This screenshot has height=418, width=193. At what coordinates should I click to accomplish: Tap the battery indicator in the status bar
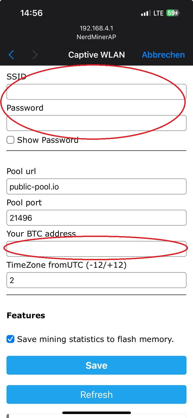[x=173, y=13]
